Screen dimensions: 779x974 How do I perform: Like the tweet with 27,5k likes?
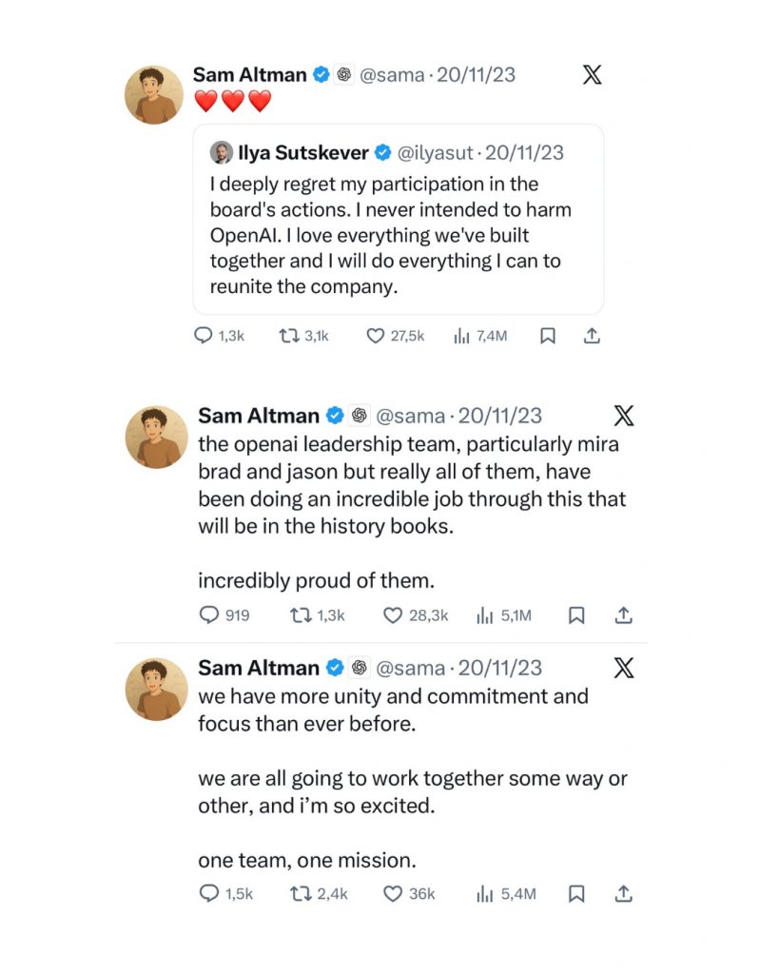pyautogui.click(x=376, y=336)
